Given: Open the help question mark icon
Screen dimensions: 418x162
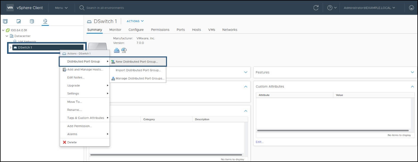Looking at the screenshot, I should point(330,8).
